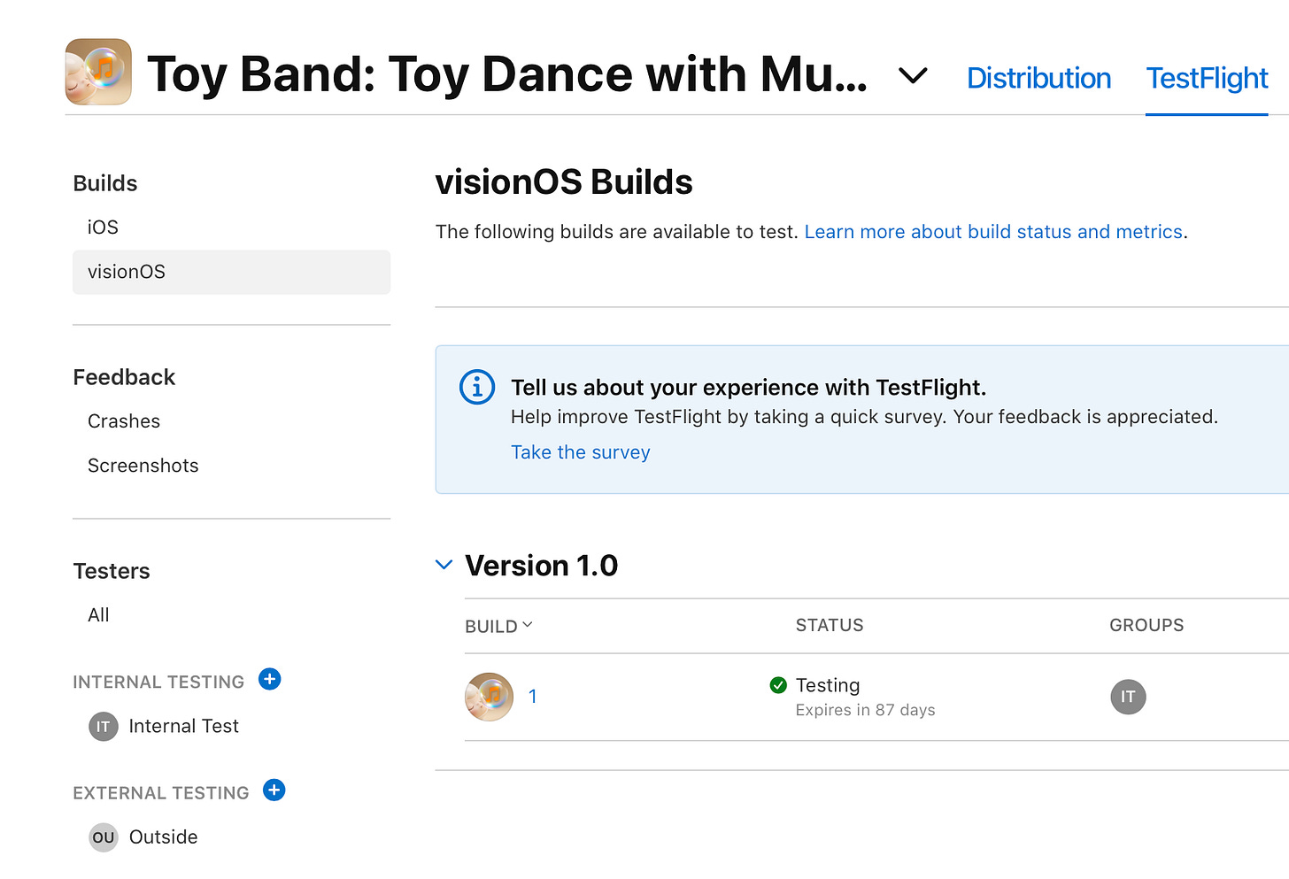Select the build 1 thumbnail in the builds table

(488, 697)
